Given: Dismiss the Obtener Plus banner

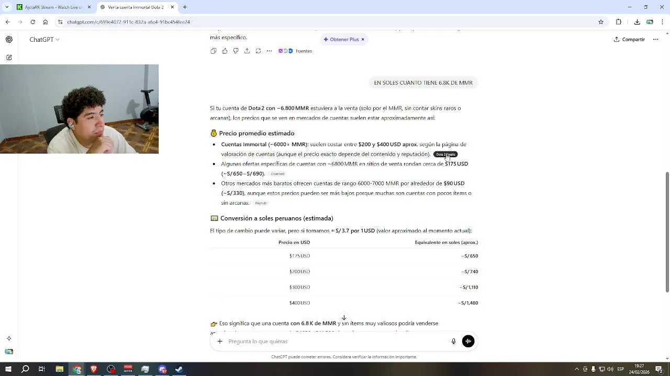Looking at the screenshot, I should [363, 39].
